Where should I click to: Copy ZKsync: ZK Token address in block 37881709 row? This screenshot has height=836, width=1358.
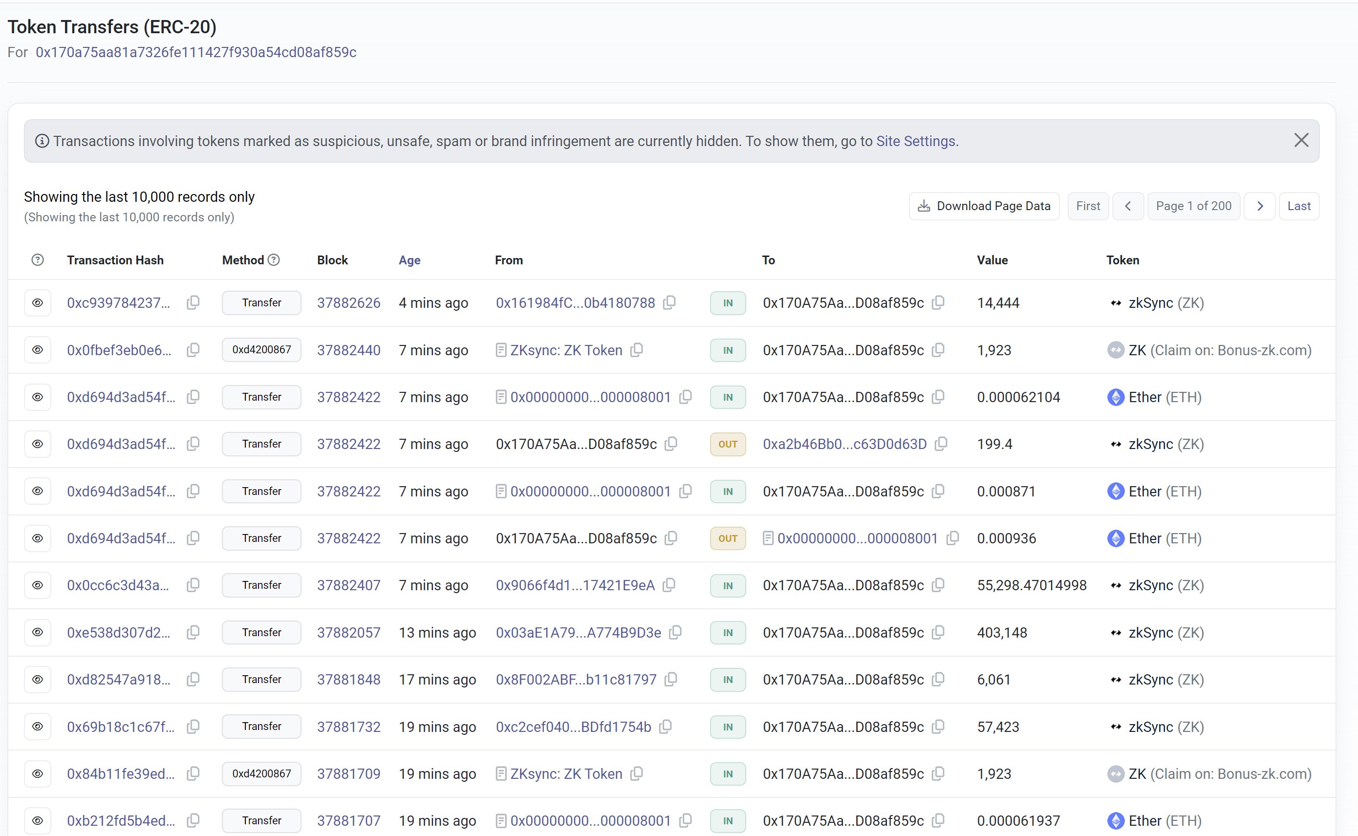pyautogui.click(x=637, y=773)
